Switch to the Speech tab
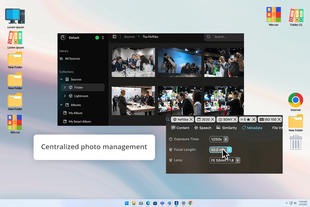The width and height of the screenshot is (310, 207). [203, 128]
